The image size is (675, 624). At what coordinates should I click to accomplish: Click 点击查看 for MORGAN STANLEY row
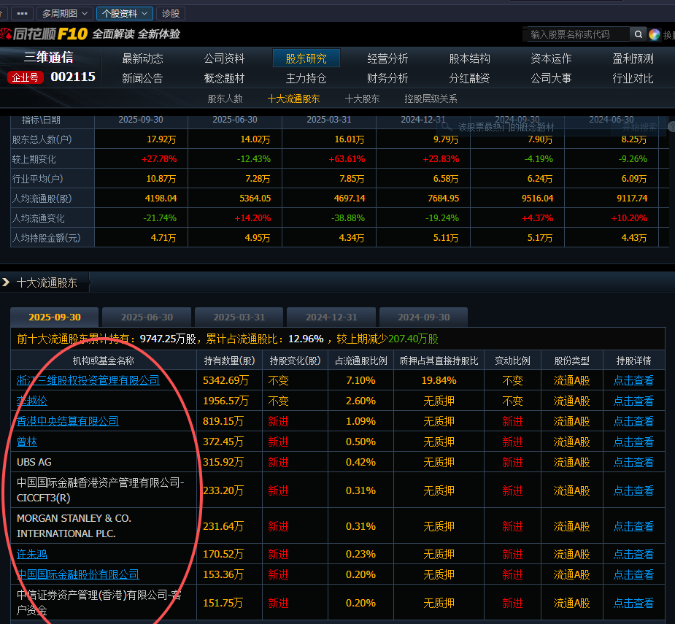pos(633,526)
